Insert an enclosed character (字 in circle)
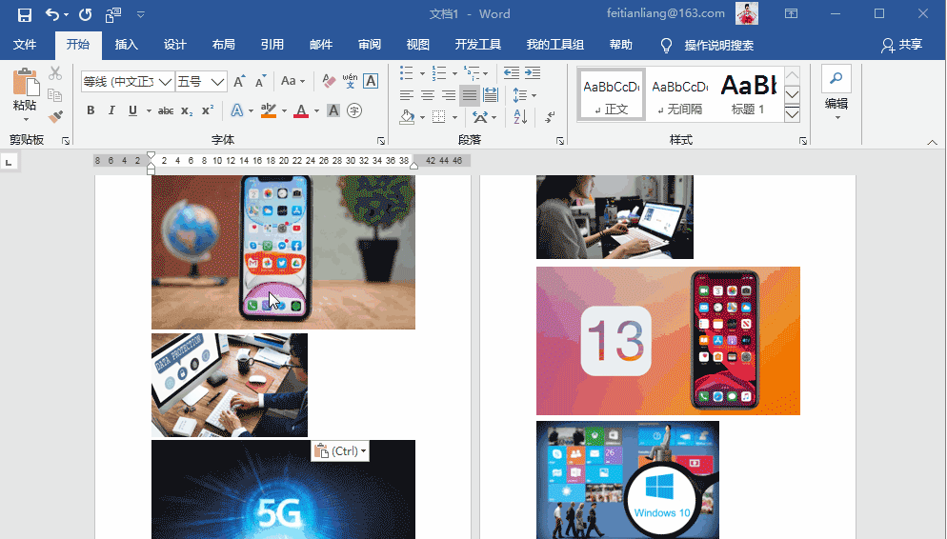The width and height of the screenshot is (947, 539). (x=354, y=110)
